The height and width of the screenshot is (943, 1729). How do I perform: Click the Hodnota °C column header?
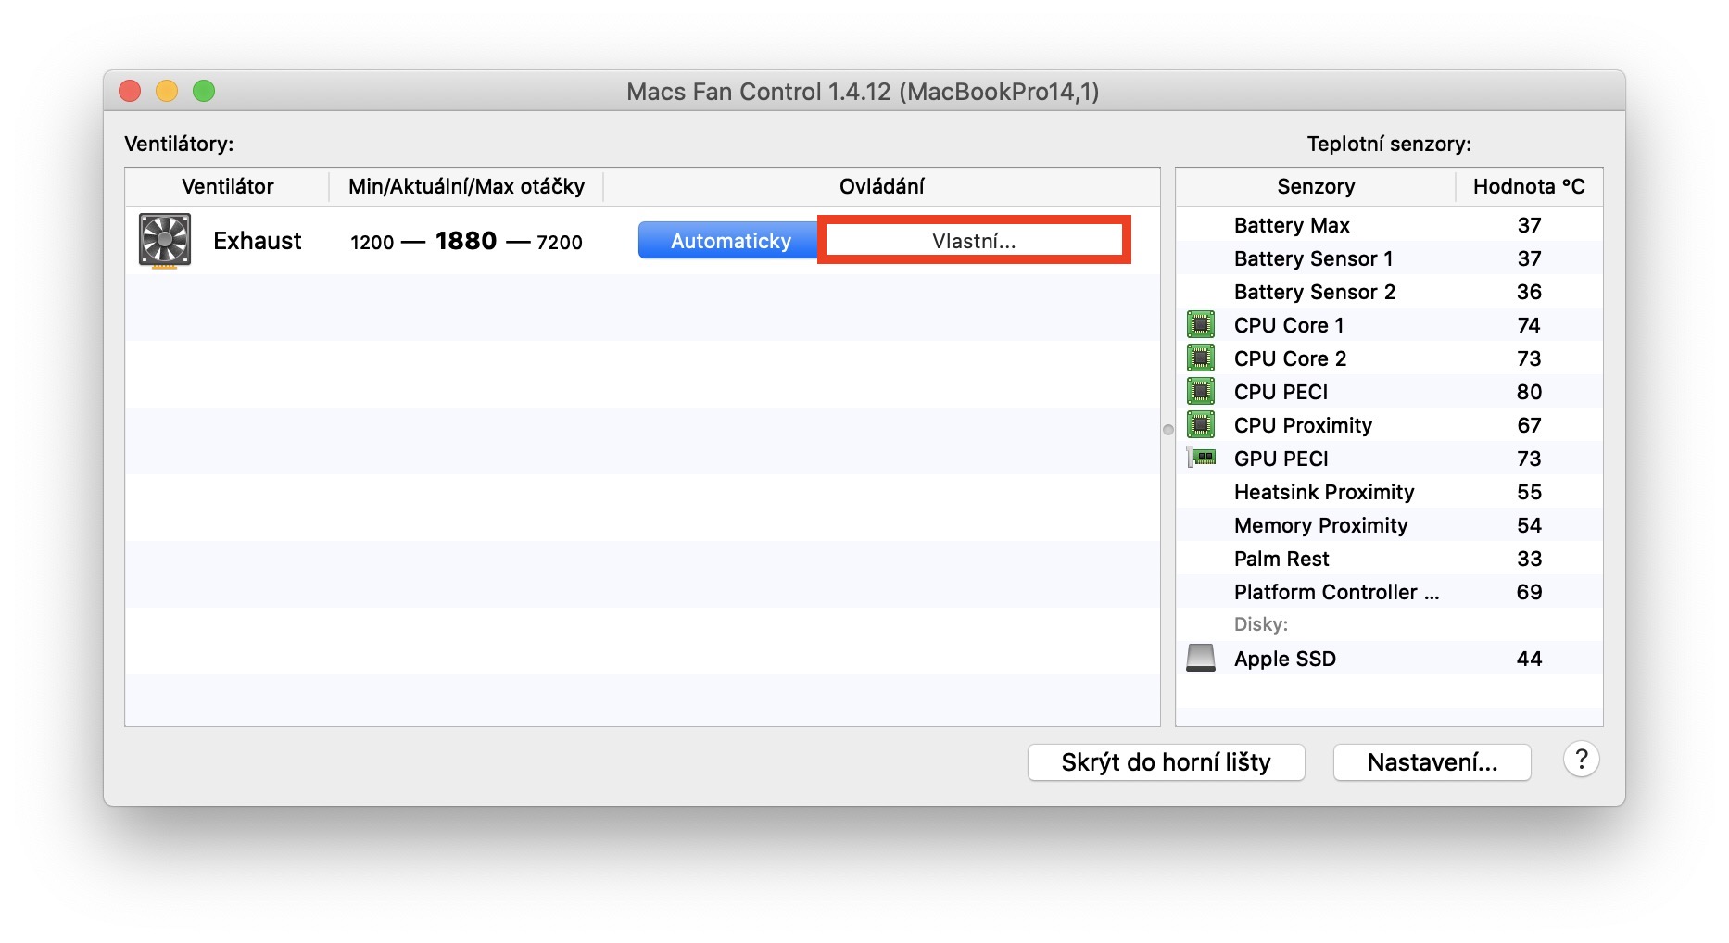[x=1529, y=186]
